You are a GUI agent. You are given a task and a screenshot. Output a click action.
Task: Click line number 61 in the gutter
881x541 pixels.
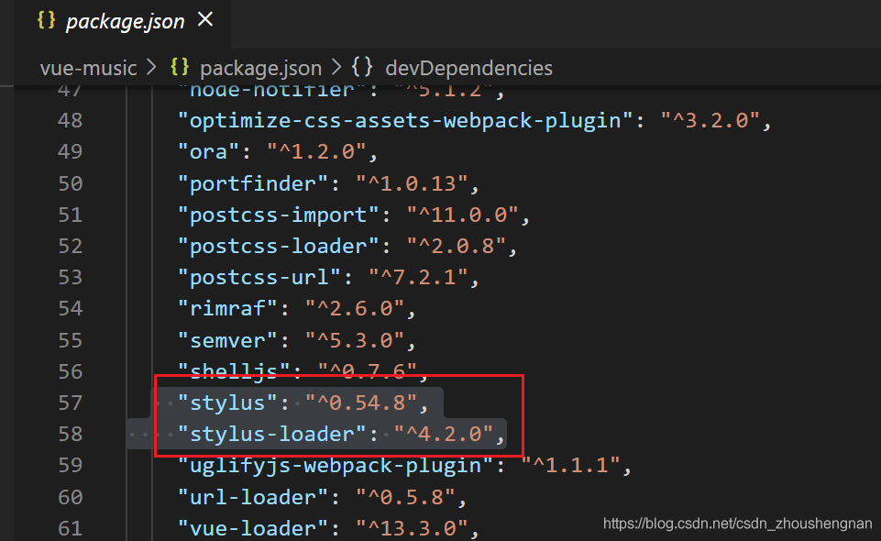pyautogui.click(x=70, y=528)
